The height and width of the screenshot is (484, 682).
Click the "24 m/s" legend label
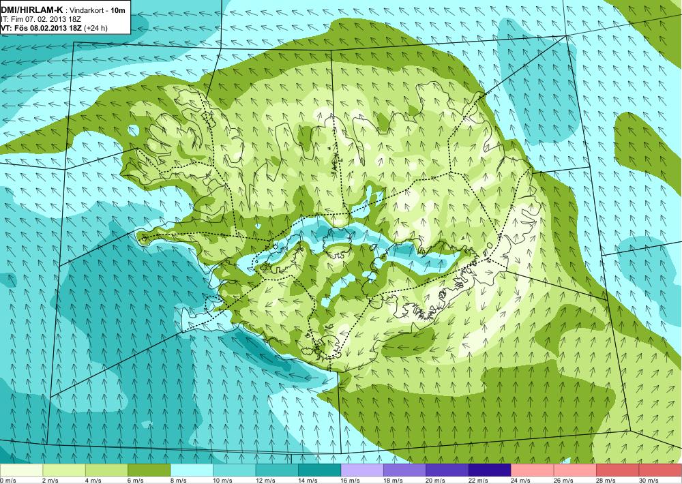[521, 481]
